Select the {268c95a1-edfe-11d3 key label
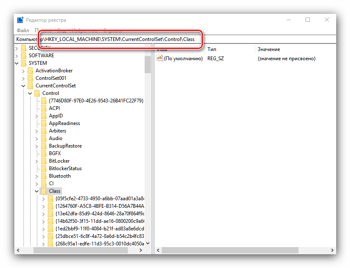 coord(100,244)
